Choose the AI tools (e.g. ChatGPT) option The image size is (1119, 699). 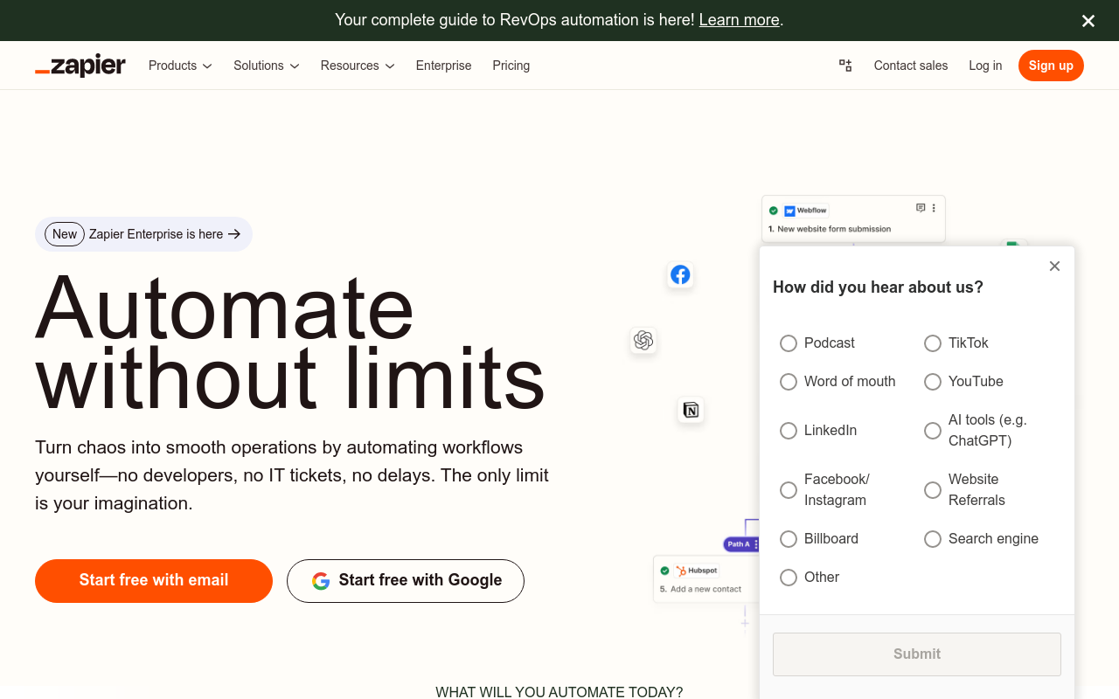933,431
